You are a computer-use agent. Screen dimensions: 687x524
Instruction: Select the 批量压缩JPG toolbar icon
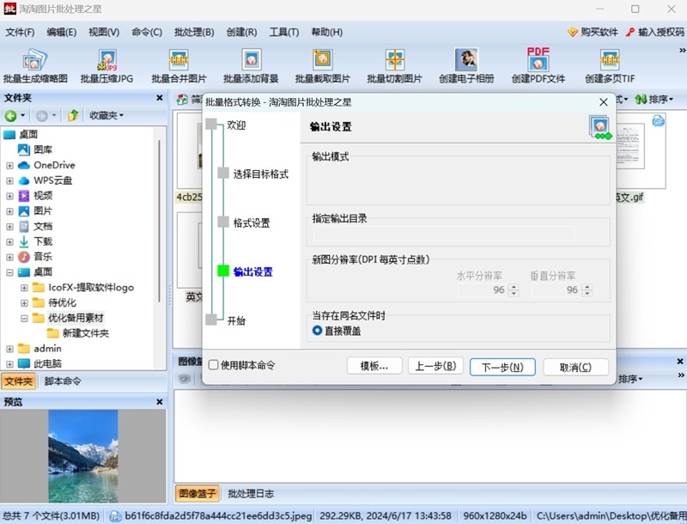coord(105,64)
